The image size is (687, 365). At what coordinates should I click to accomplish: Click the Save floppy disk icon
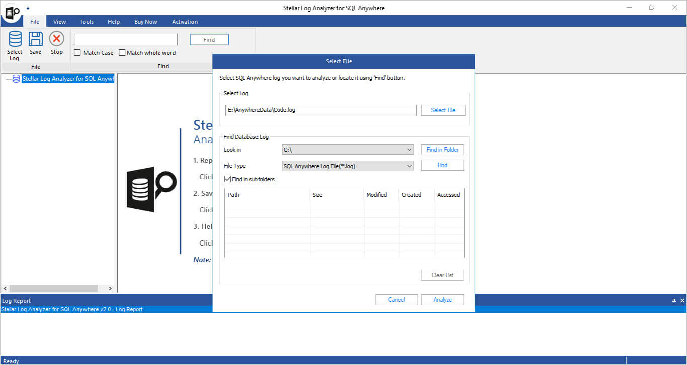pyautogui.click(x=35, y=39)
